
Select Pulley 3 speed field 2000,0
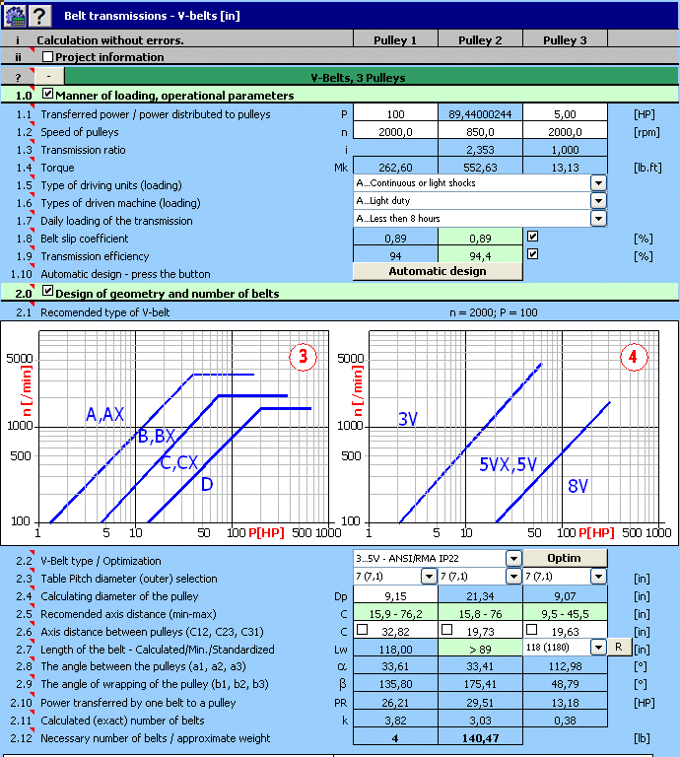click(x=565, y=132)
